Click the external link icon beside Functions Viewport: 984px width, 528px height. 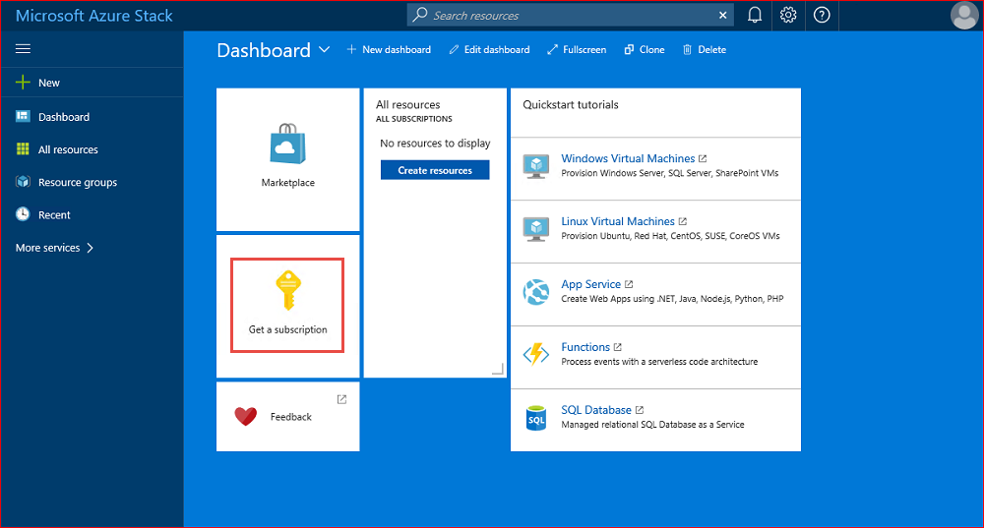[618, 347]
